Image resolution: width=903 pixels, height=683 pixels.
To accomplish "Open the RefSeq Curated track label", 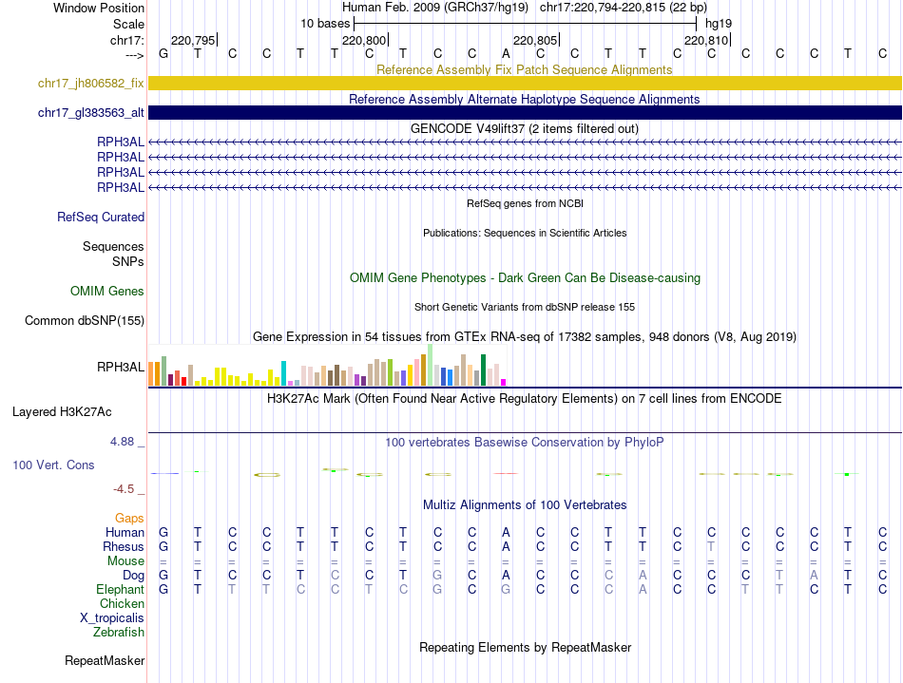I will [101, 217].
